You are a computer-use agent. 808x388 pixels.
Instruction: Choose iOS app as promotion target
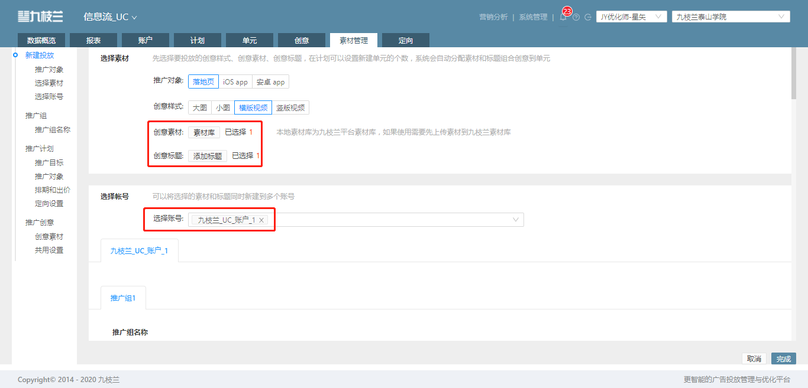[235, 81]
